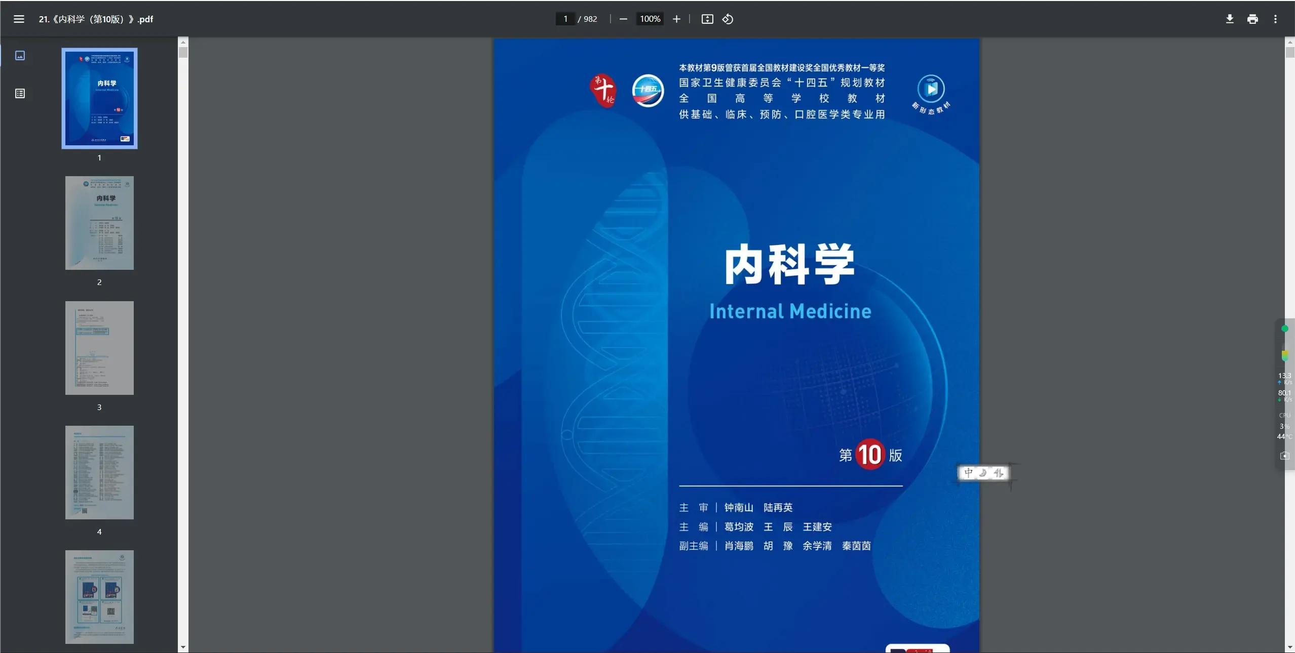Screen dimensions: 1295x653
Task: Select the 中 source language on translate widget
Action: click(x=968, y=473)
